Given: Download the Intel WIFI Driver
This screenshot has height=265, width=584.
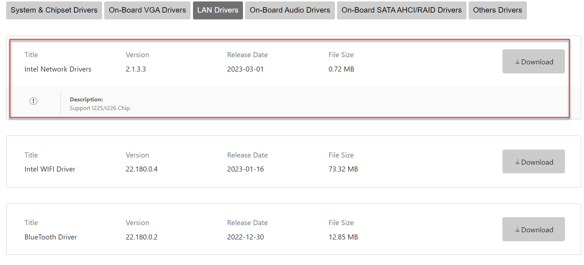Looking at the screenshot, I should (533, 162).
